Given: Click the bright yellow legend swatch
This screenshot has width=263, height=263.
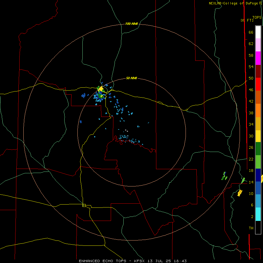Looking at the screenshot, I should click(258, 136).
